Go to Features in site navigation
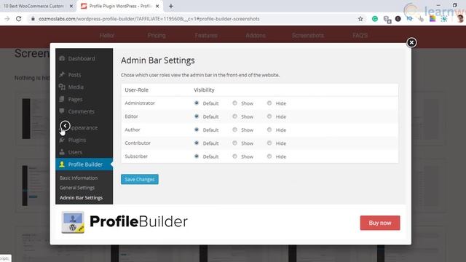Viewport: 466px width, 262px height. coord(206,36)
